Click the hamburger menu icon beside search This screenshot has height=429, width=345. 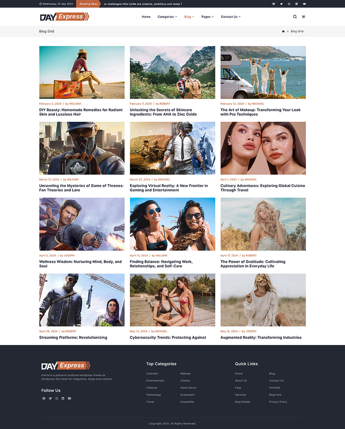click(304, 16)
